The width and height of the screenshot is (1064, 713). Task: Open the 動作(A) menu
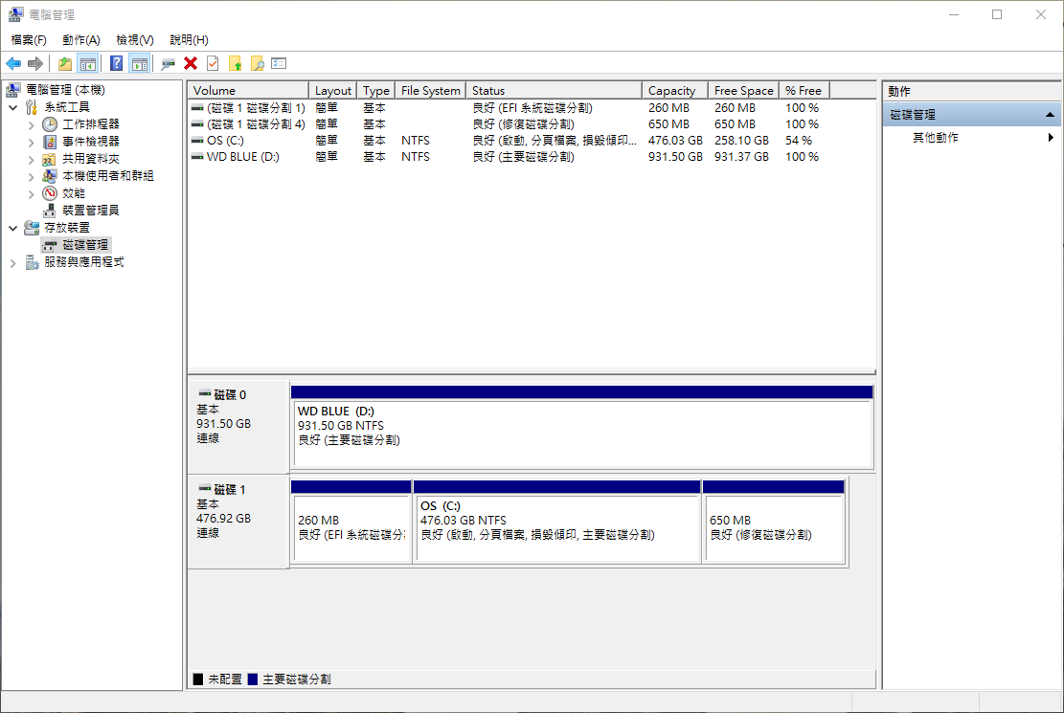pyautogui.click(x=80, y=39)
